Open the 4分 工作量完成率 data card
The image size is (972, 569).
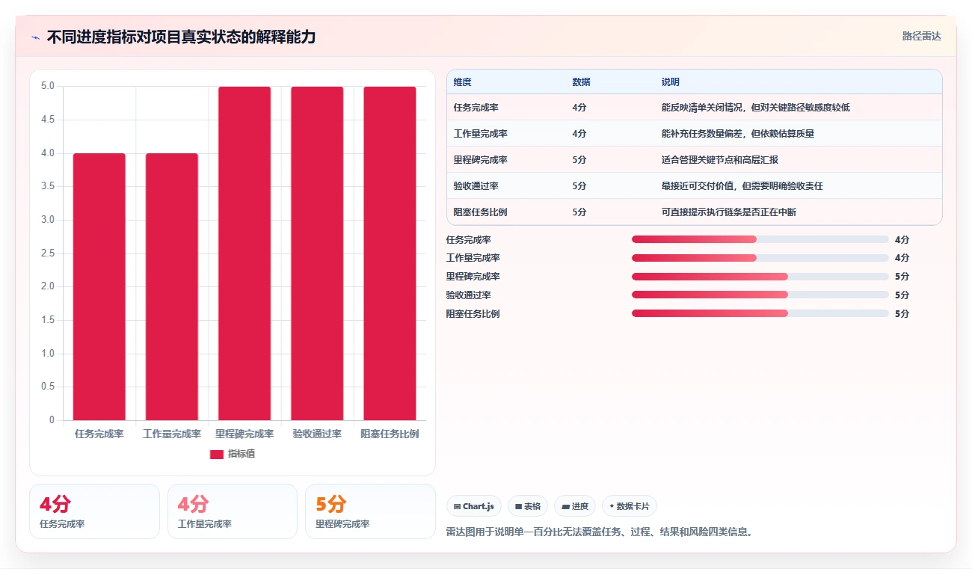click(233, 511)
